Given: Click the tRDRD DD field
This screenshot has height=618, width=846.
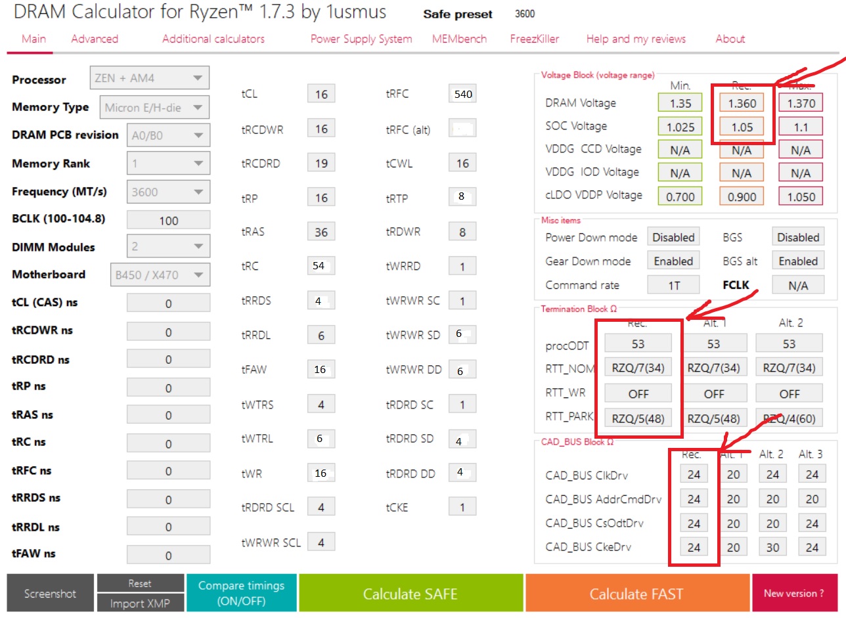Looking at the screenshot, I should coord(463,472).
